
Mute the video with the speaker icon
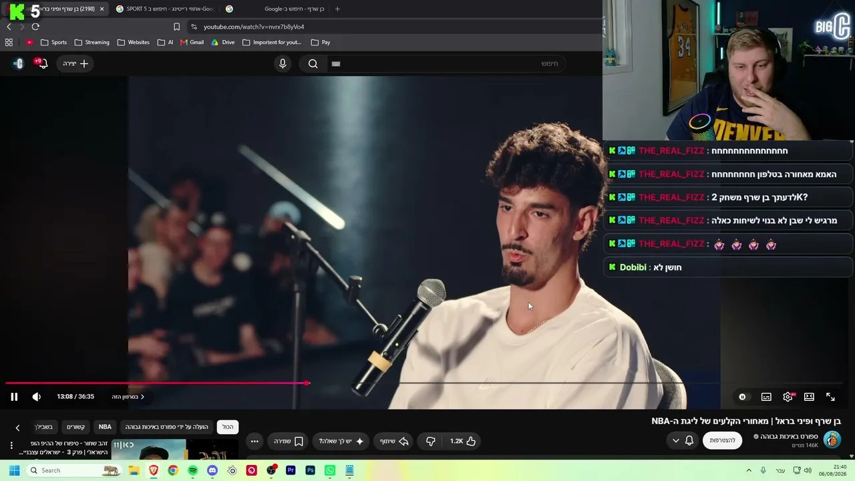[37, 397]
